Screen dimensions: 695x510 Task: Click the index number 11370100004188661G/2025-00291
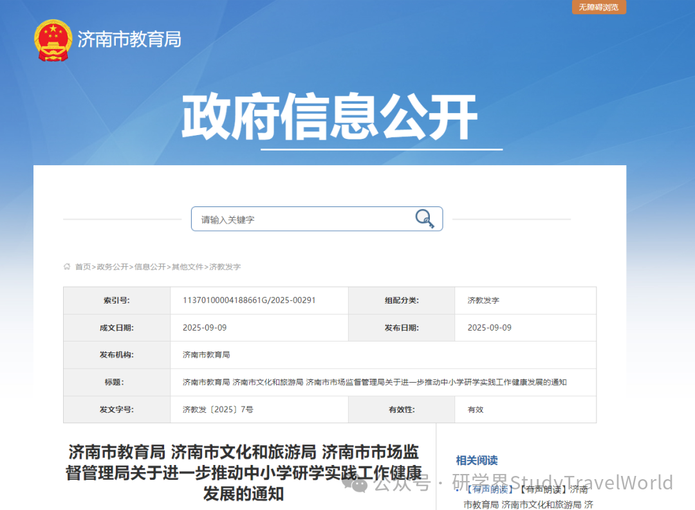[249, 300]
